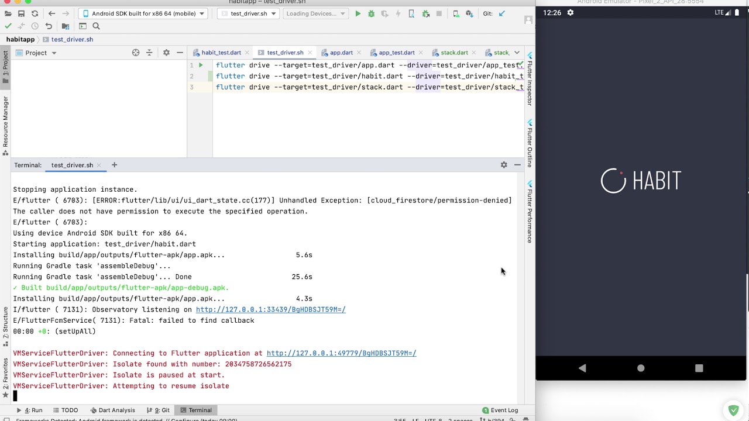The image size is (749, 421).
Task: Open Loading Devices dropdown
Action: pos(315,13)
